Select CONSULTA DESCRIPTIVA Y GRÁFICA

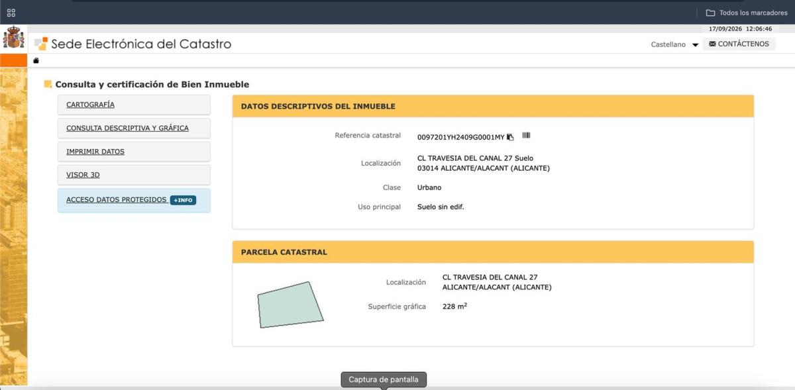134,128
